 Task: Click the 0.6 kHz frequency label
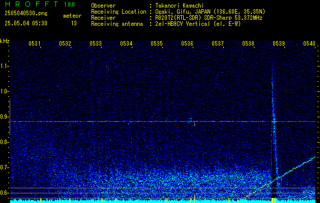(4, 193)
